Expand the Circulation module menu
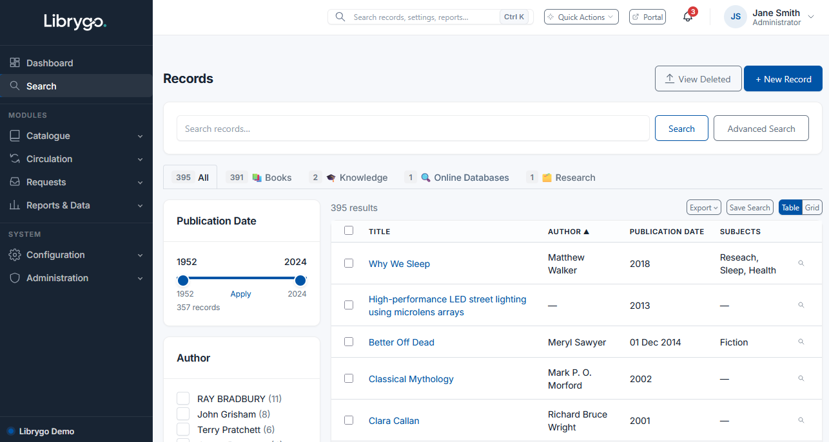The image size is (829, 442). click(x=140, y=160)
